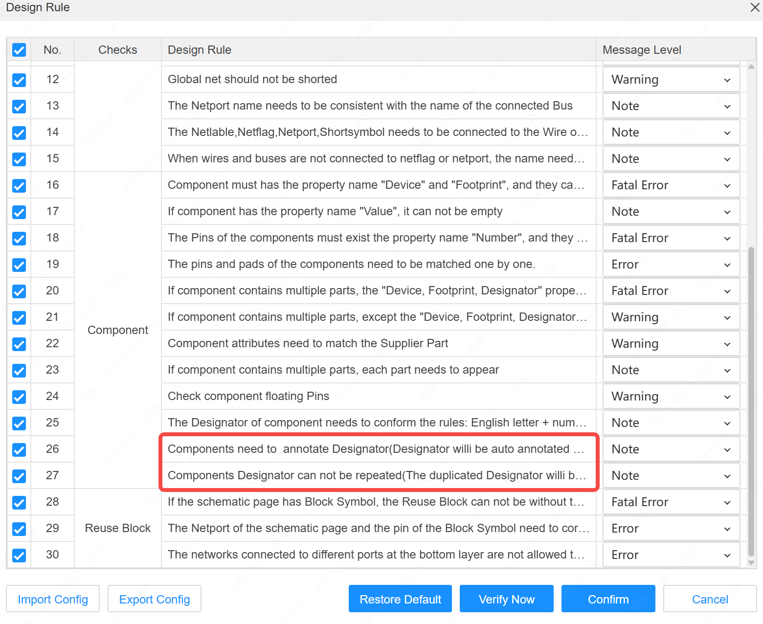Expand Fatal Error dropdown for rule 16
763x624 pixels.
671,185
